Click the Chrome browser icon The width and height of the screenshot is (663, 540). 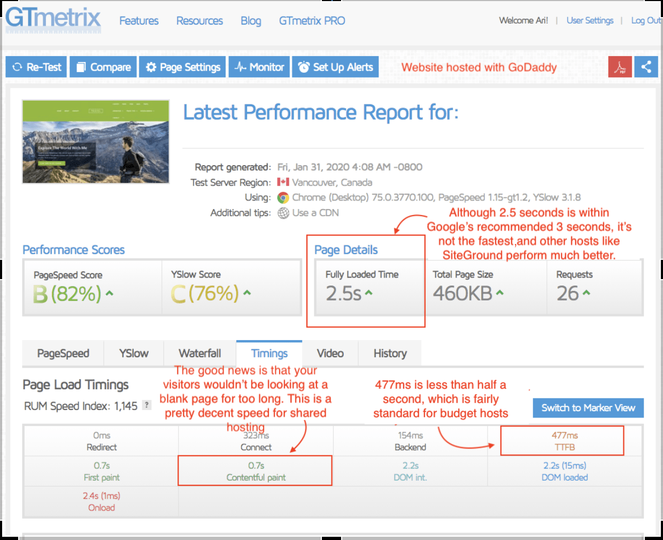tap(283, 198)
